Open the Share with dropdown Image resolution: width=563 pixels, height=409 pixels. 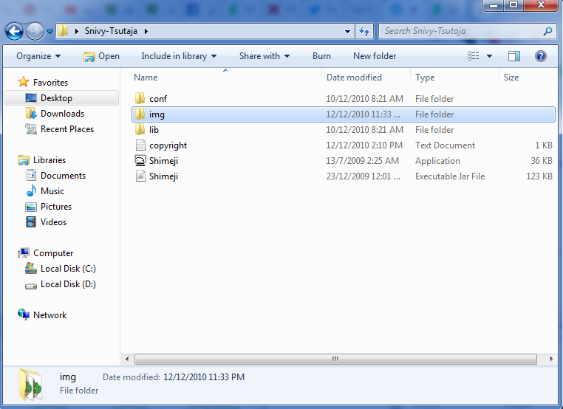click(264, 56)
